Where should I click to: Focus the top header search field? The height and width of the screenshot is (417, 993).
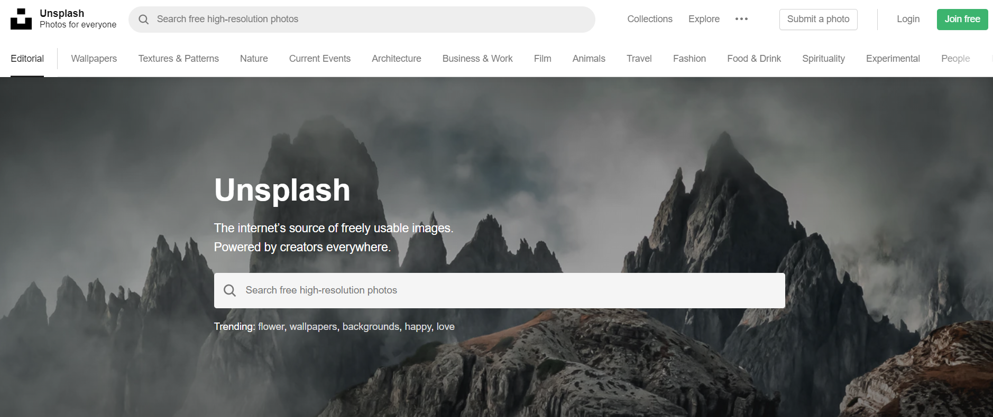coord(362,20)
